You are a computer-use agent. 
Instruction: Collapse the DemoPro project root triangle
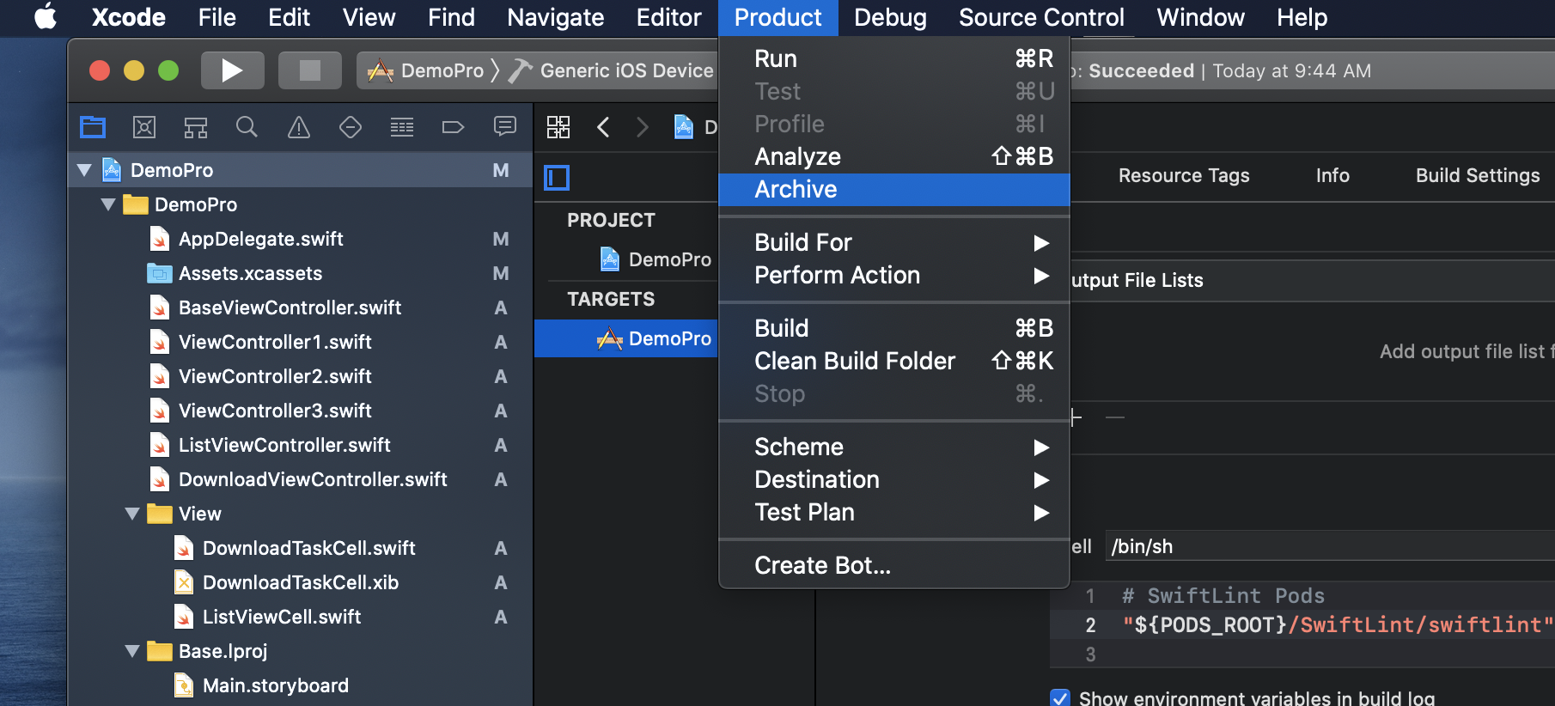click(84, 170)
